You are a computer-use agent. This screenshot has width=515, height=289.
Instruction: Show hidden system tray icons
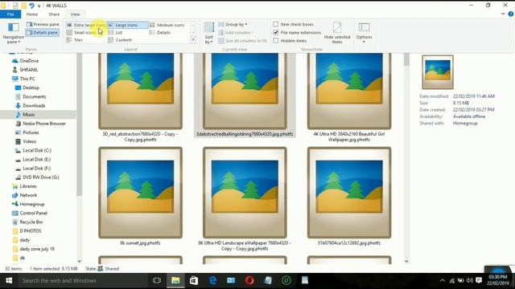pos(443,280)
